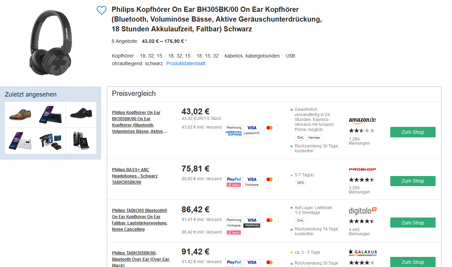452x267 pixels.
Task: Click the PayPal icon in the Proshop offer
Action: 234,179
